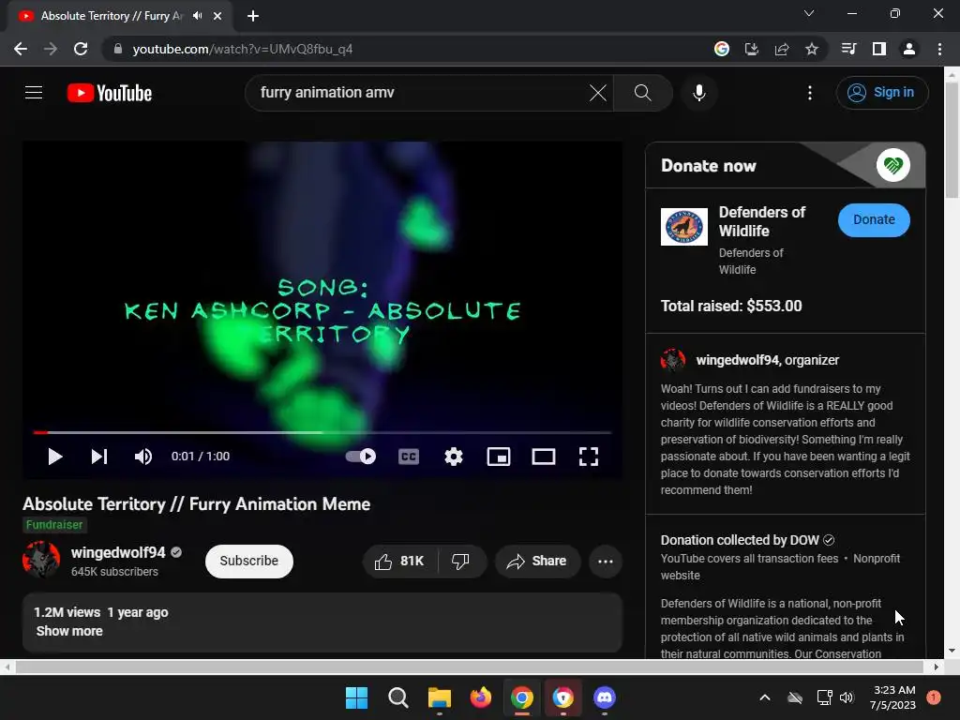Click the Google icon in address bar
This screenshot has width=960, height=720.
click(x=721, y=49)
